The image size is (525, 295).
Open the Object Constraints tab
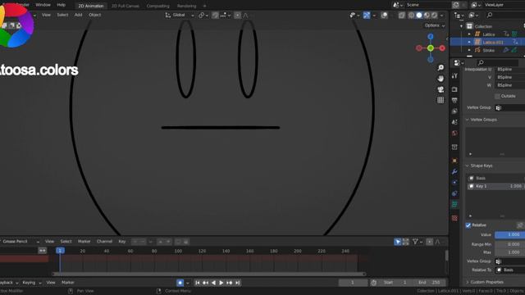454,193
